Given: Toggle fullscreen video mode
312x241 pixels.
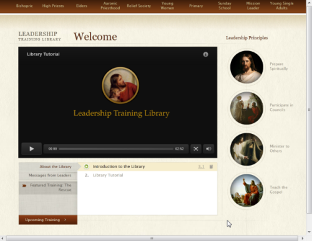Looking at the screenshot, I should pos(196,149).
